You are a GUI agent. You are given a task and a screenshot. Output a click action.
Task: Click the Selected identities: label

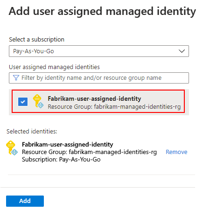[32, 132]
